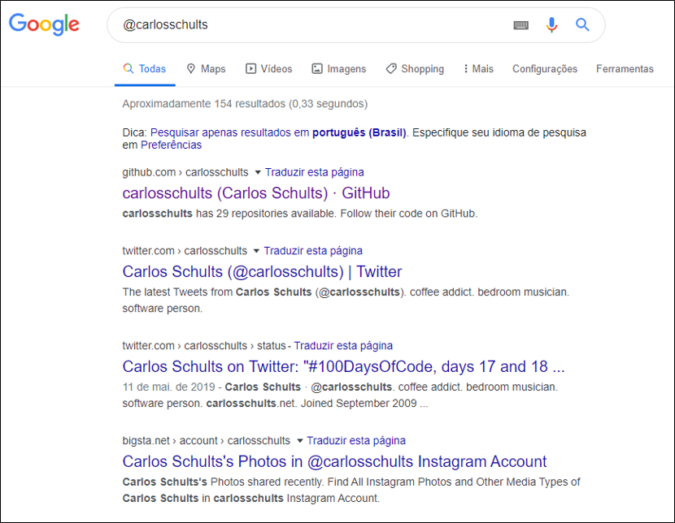Expand dropdown arrow beside bigsta.net result
The image size is (675, 523).
pos(299,441)
